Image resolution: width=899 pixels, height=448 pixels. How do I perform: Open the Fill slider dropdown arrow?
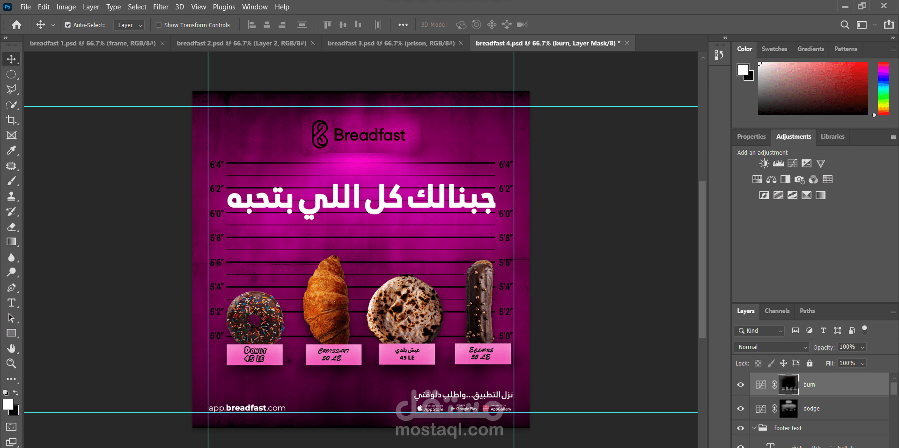click(862, 363)
